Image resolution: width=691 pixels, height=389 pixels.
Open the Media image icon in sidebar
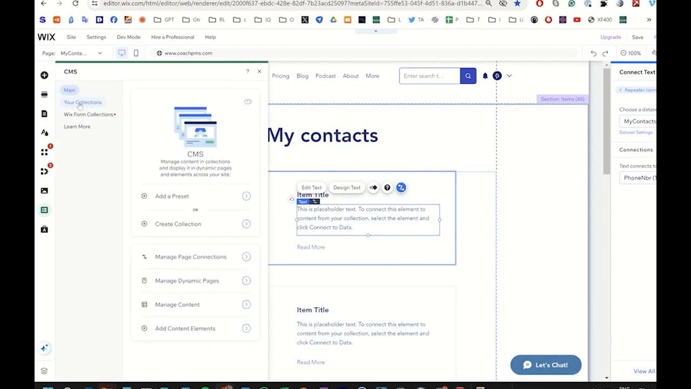tap(44, 191)
